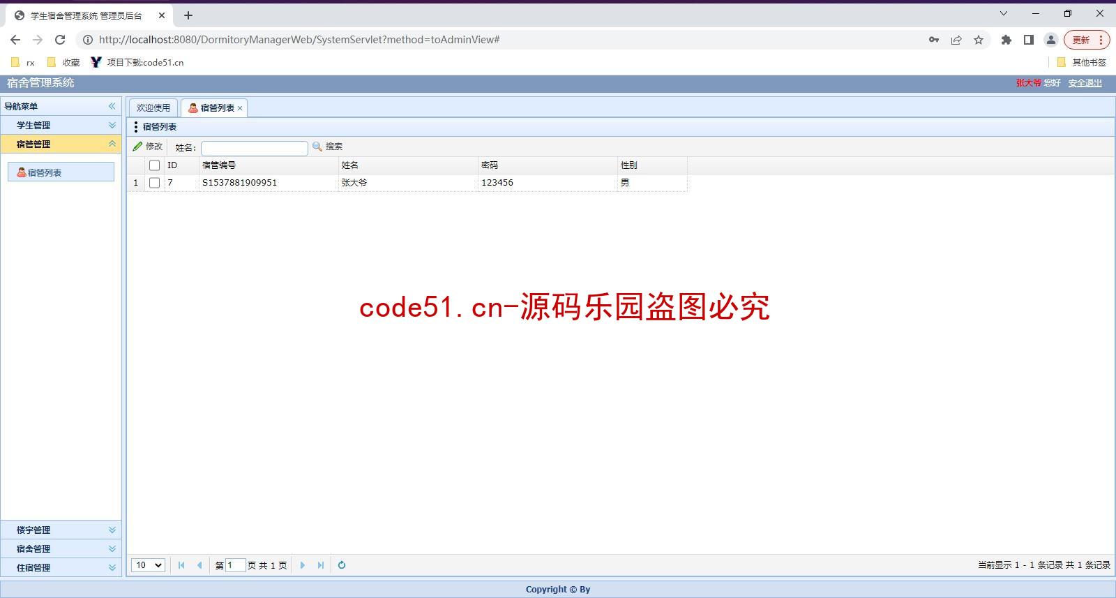
Task: Click the 修改 edit button text
Action: [154, 147]
